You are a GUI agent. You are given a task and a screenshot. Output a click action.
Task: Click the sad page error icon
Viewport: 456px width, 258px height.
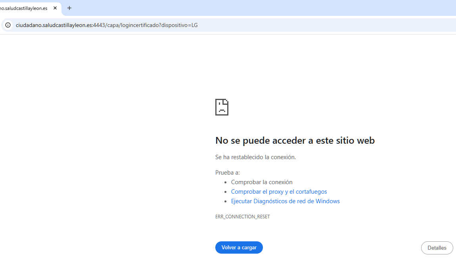pos(222,107)
